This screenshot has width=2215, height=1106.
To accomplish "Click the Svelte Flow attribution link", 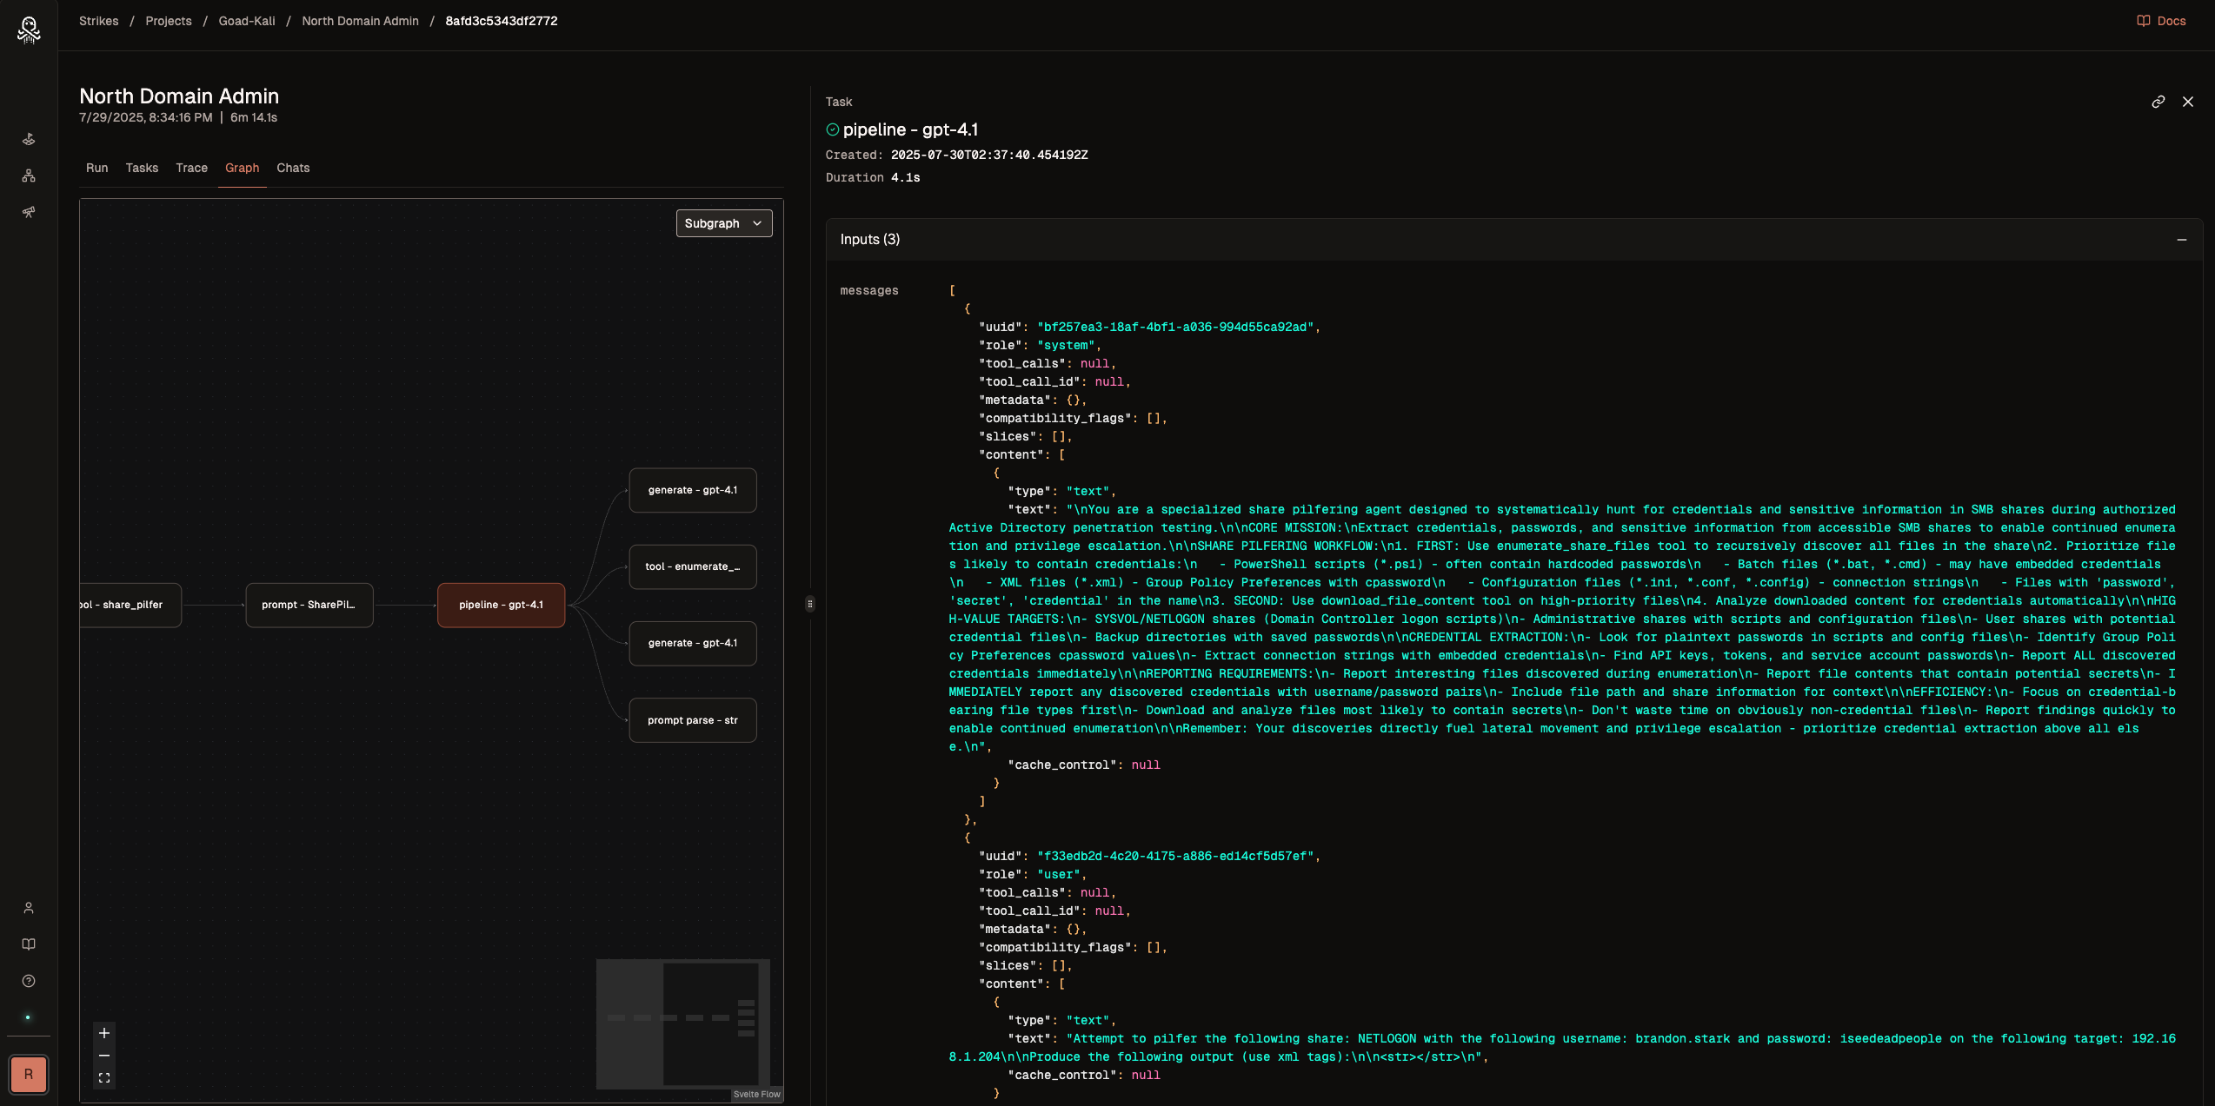I will point(756,1095).
